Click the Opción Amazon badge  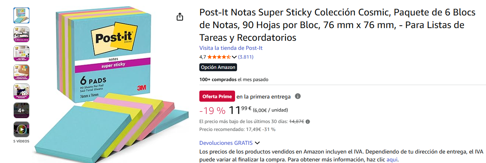coord(218,67)
